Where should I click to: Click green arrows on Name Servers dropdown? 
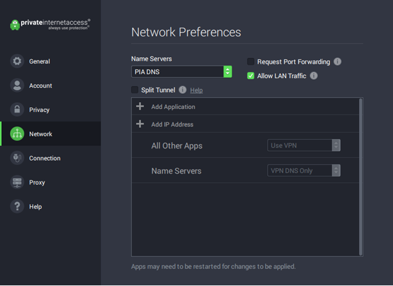click(x=227, y=72)
